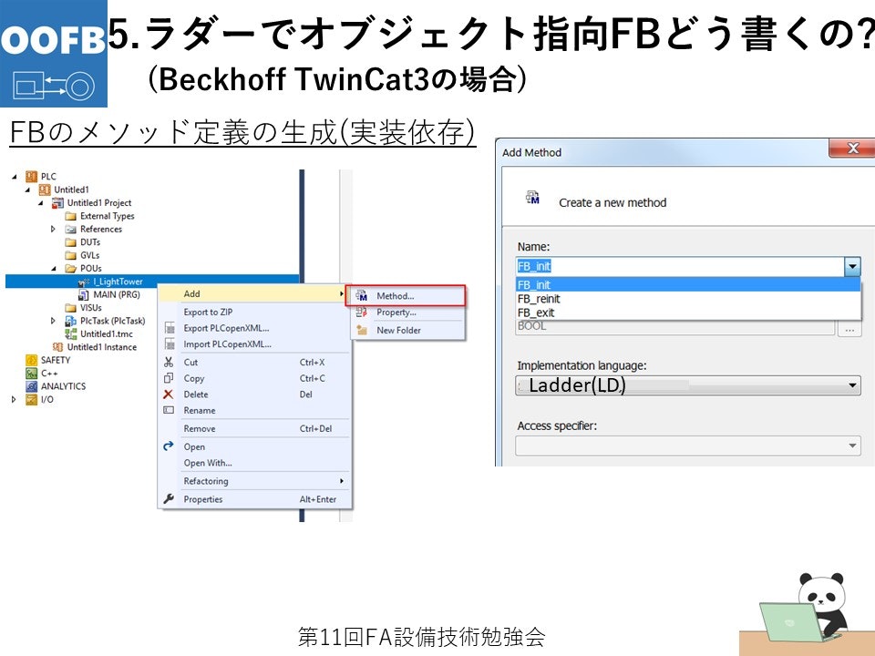Click the SAFETY node icon
This screenshot has width=875, height=656.
coord(31,360)
